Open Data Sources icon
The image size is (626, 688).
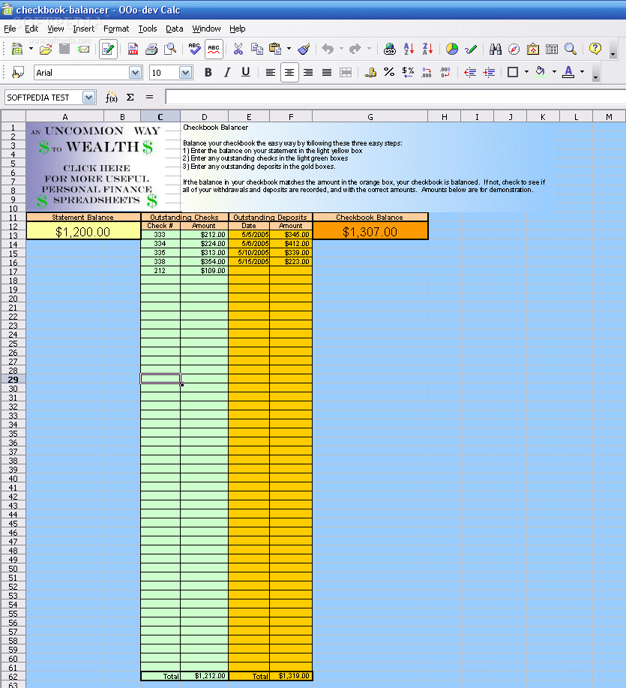pos(552,49)
